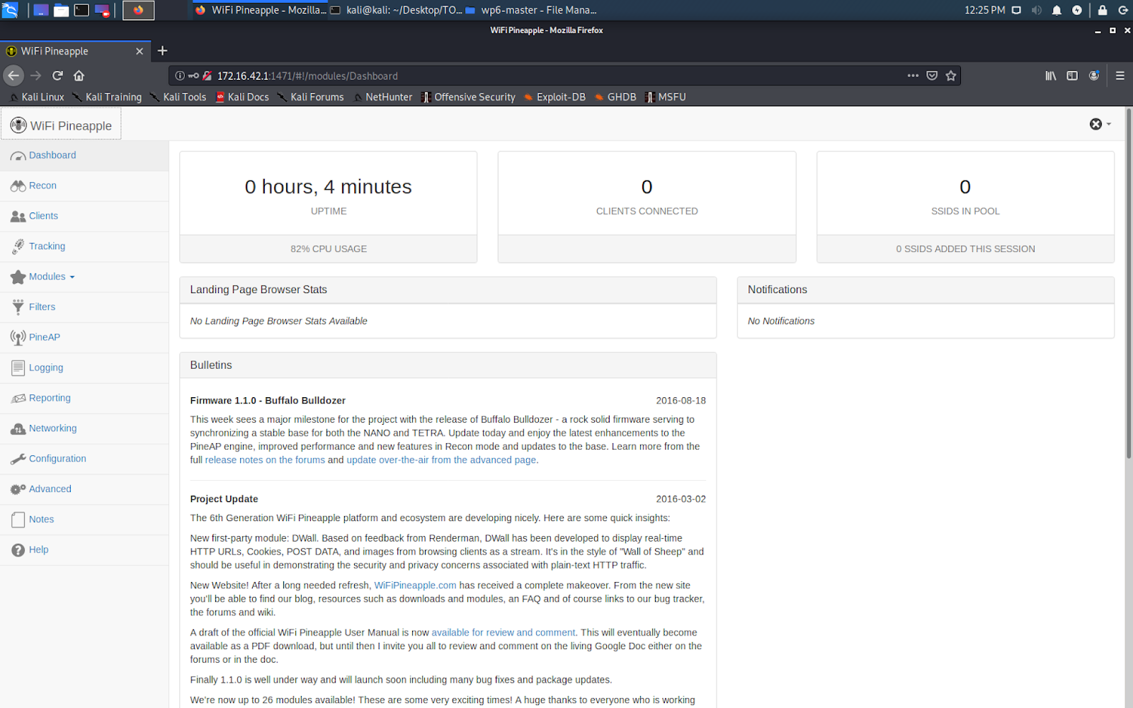Launch the terminal from the panel
Image resolution: width=1133 pixels, height=708 pixels.
pos(81,10)
